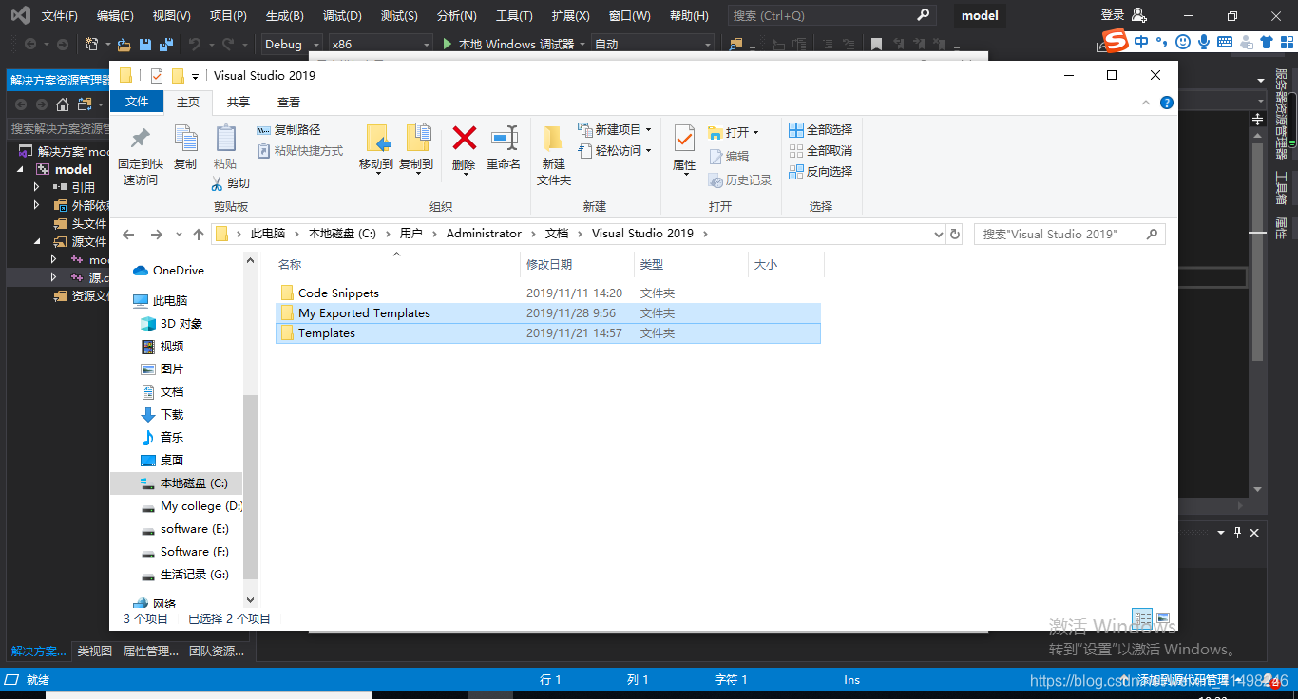Expand the 引用 node in Solution Explorer
This screenshot has height=699, width=1298.
37,187
